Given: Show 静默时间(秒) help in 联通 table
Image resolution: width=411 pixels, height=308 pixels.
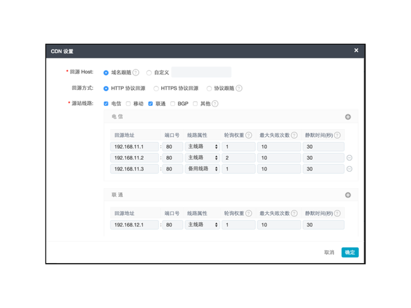Looking at the screenshot, I should pyautogui.click(x=337, y=214).
